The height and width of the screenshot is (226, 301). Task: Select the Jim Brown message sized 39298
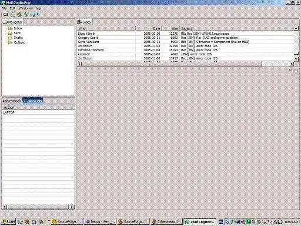point(186,46)
